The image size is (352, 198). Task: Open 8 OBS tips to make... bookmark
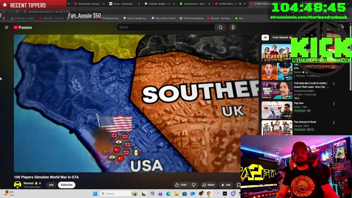pos(23,18)
